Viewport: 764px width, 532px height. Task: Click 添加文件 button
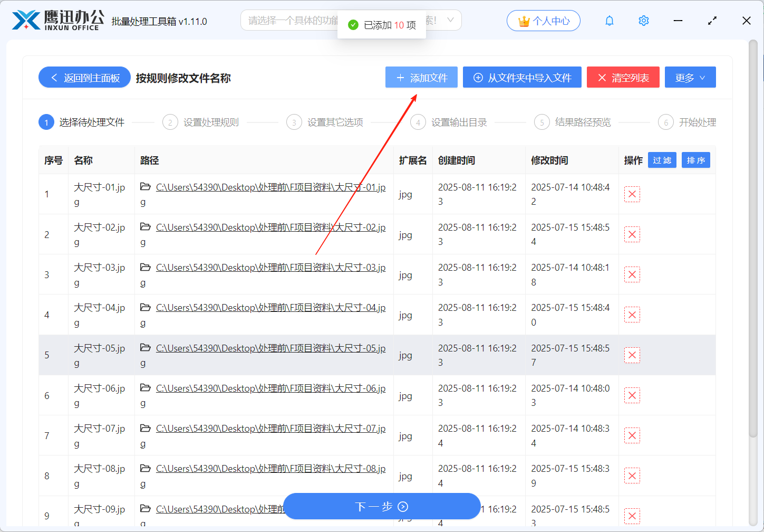coord(421,78)
